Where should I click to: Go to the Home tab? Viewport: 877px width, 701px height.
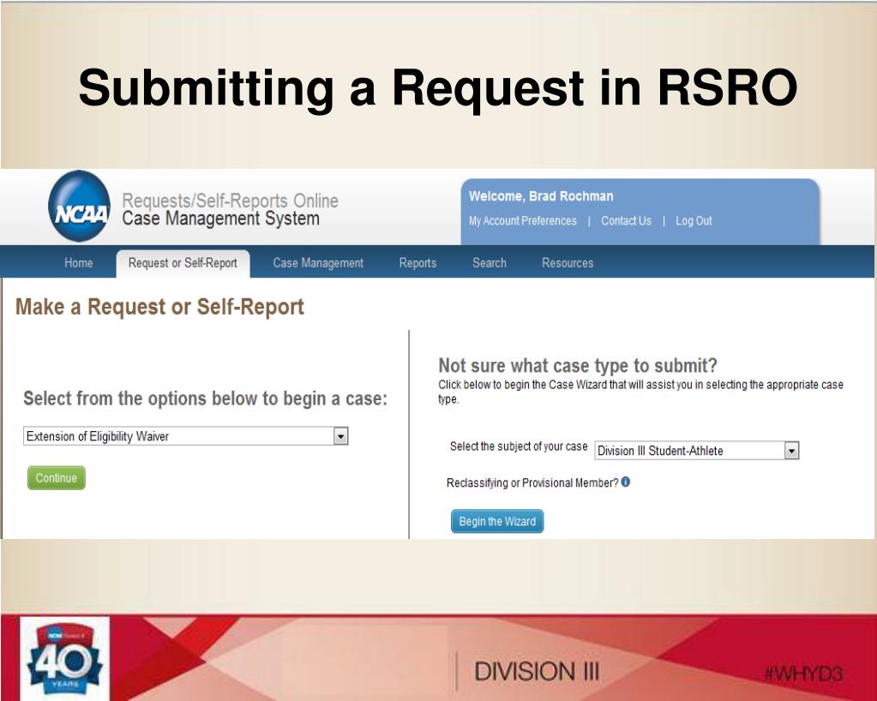[x=79, y=263]
